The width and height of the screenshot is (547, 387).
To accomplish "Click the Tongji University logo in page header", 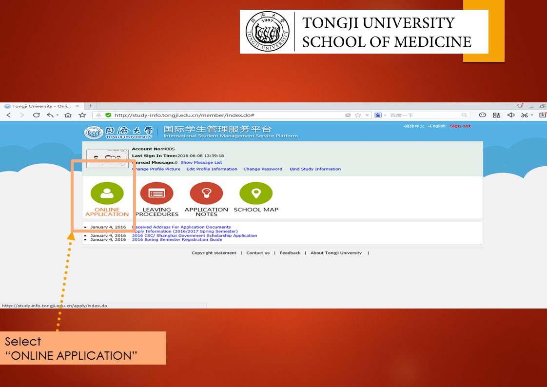I will tap(118, 132).
